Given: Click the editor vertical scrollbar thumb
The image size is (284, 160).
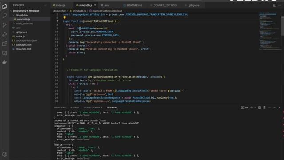Looking at the screenshot, I should pos(282,25).
